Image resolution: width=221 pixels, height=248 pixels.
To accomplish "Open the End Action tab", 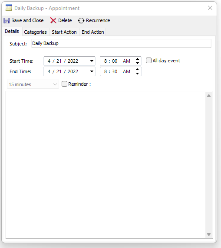I will 93,32.
